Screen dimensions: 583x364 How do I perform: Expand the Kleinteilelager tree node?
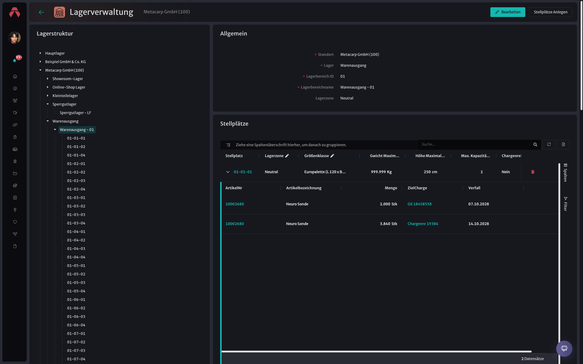(x=48, y=96)
